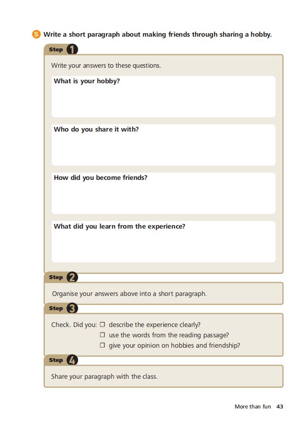Click 'Share your paragraph with the class' text
This screenshot has height=424, width=301.
tap(104, 377)
